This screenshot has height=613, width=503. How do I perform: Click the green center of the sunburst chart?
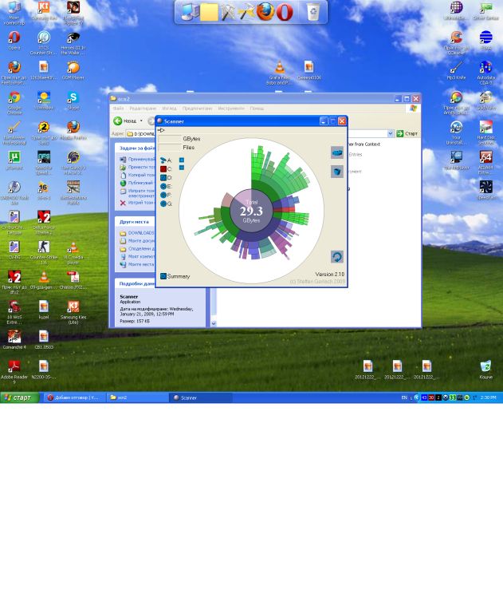click(x=251, y=212)
